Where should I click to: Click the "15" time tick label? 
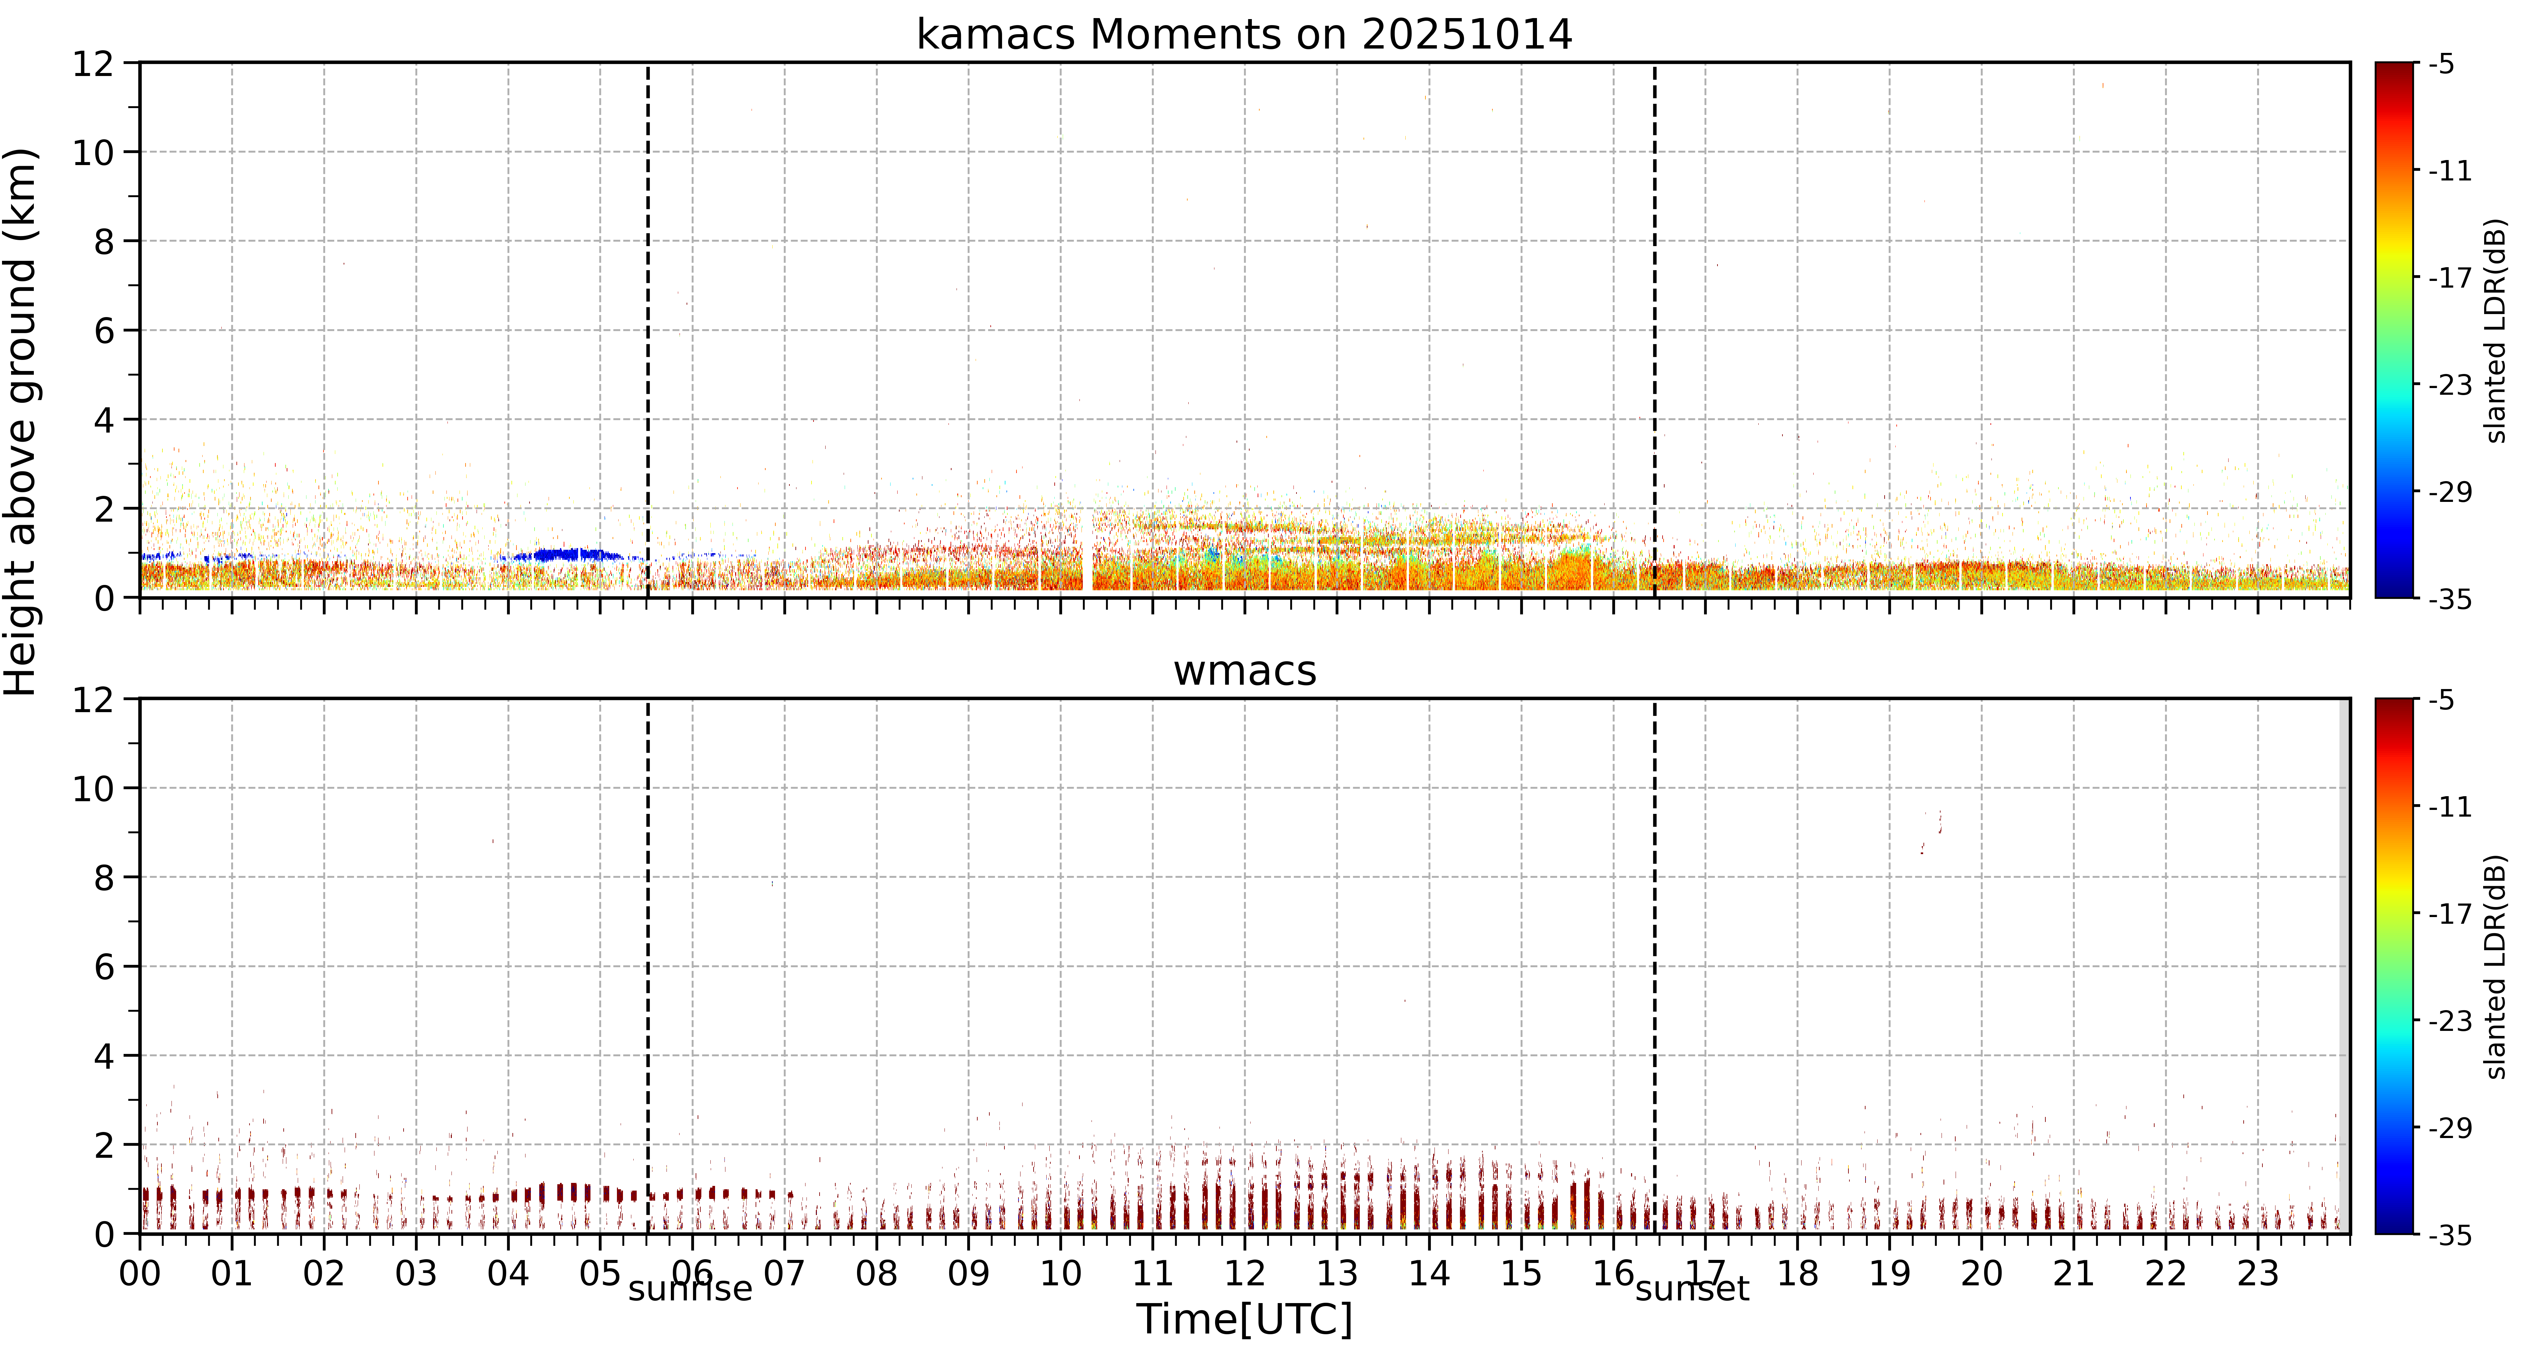[x=1522, y=1274]
